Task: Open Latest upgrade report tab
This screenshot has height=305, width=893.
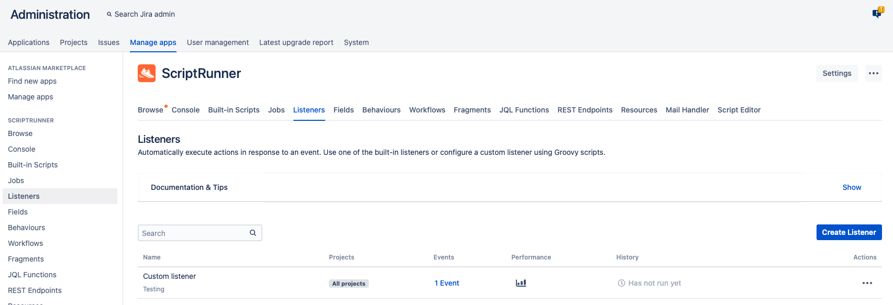Action: (x=296, y=42)
